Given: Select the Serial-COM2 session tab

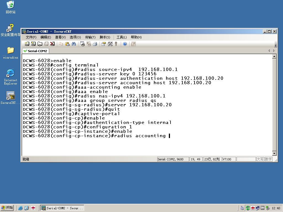Looking at the screenshot, I should 36,51.
